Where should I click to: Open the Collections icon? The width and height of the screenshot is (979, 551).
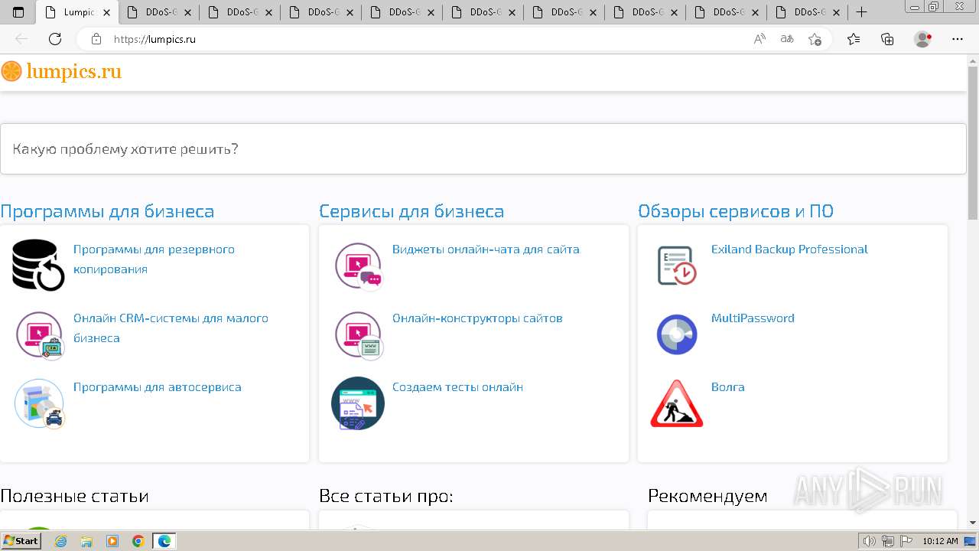coord(887,39)
